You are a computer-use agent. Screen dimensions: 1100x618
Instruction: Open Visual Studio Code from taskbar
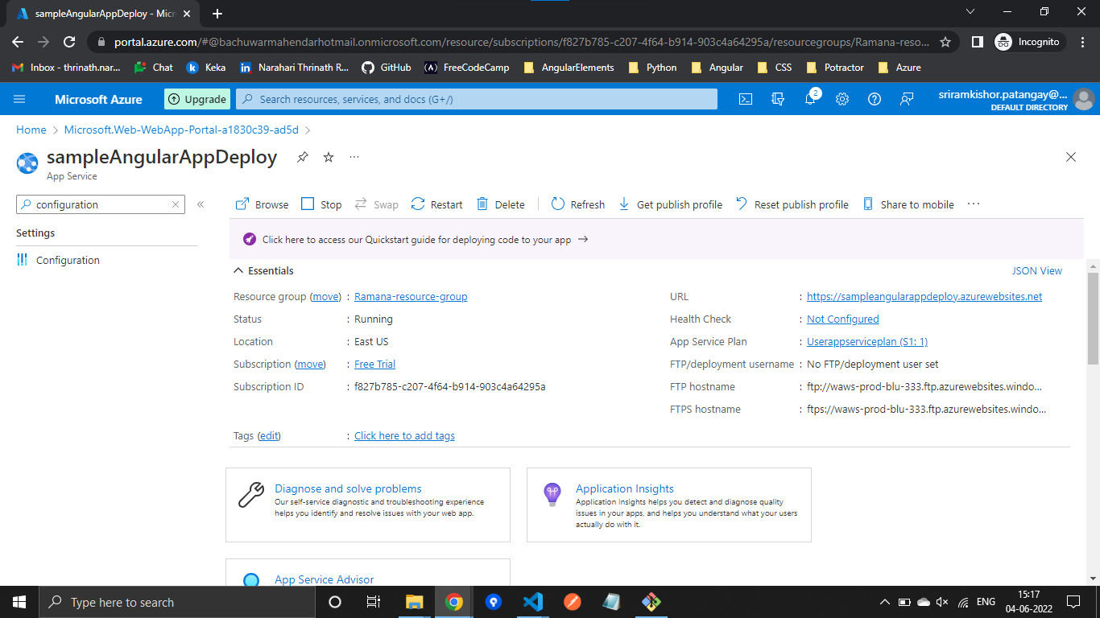click(532, 602)
